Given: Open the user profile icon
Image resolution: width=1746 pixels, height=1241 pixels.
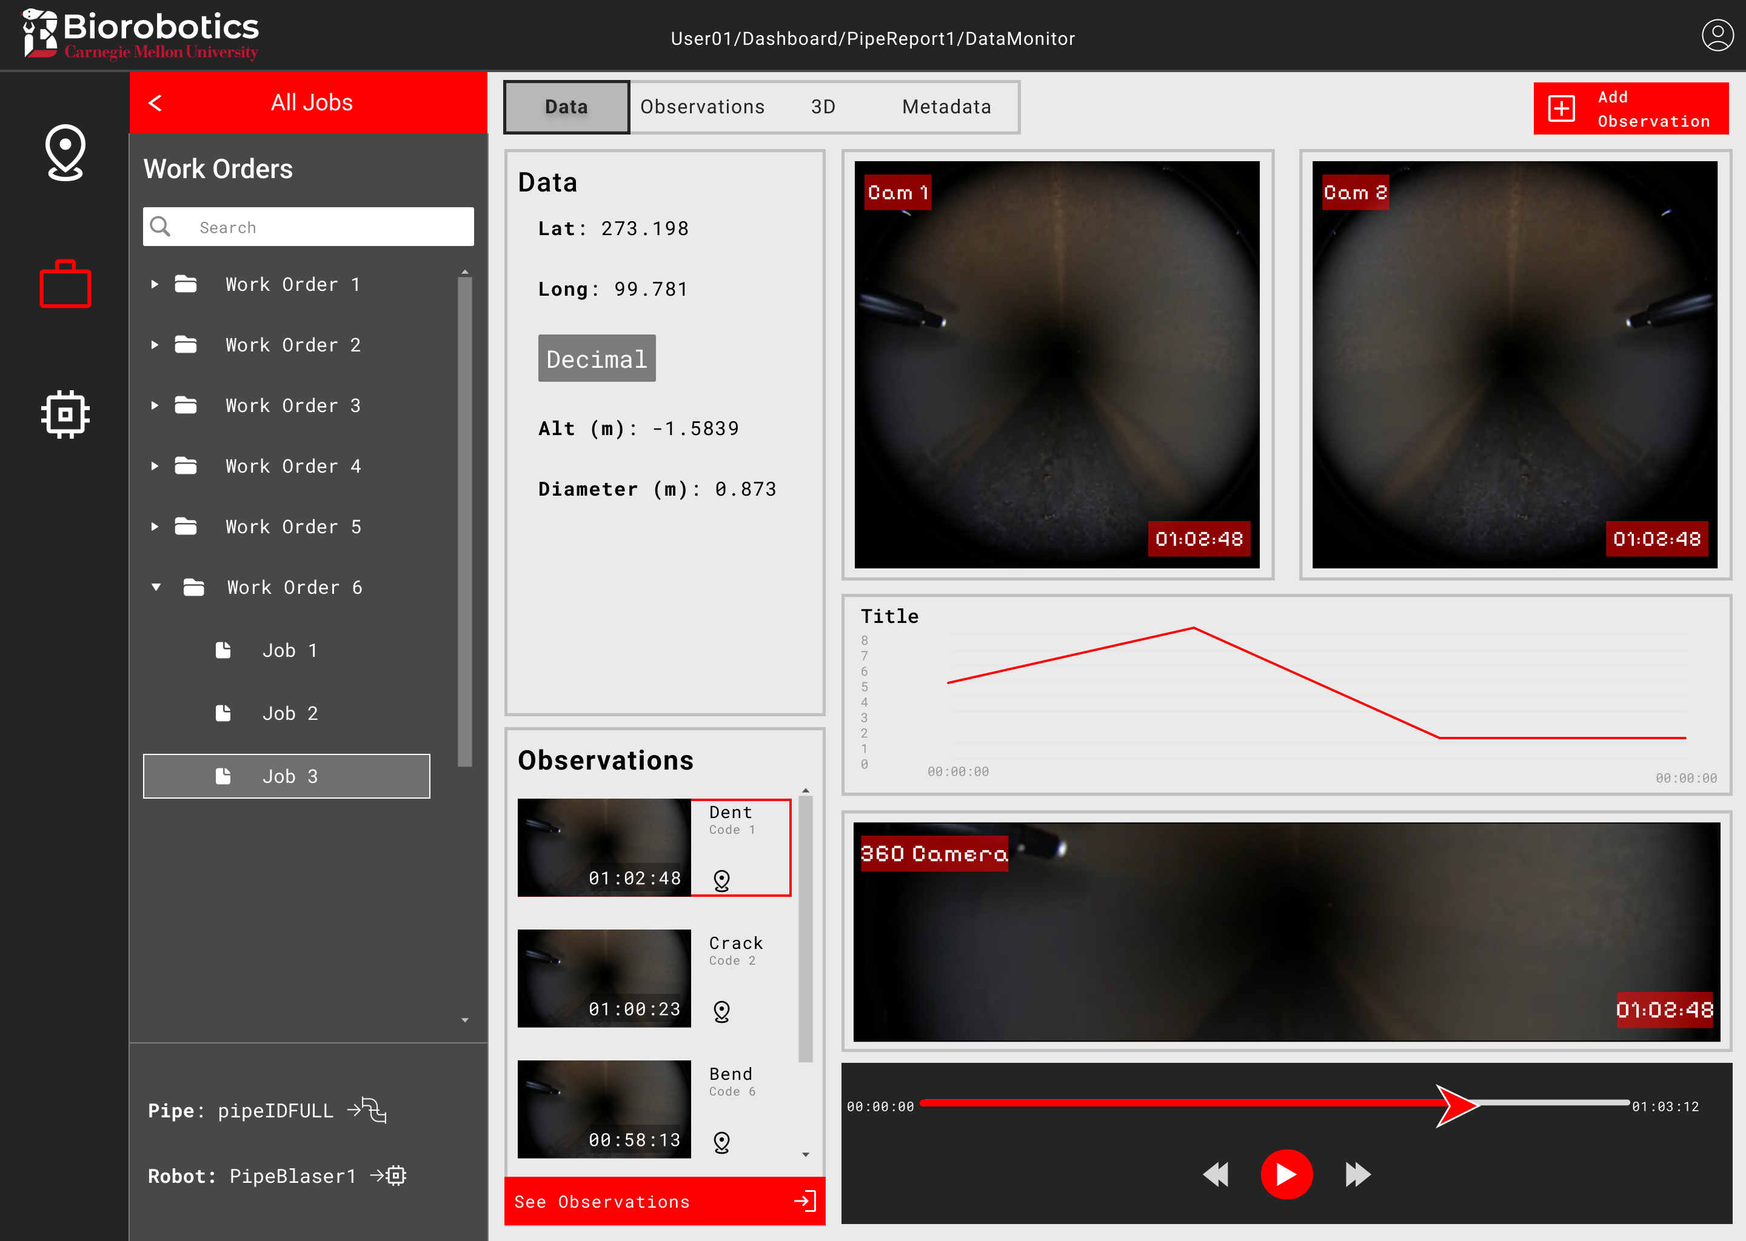Looking at the screenshot, I should (1716, 36).
